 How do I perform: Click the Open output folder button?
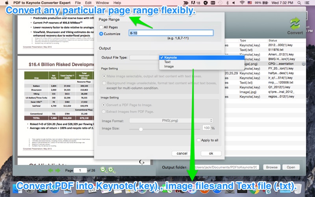[x=291, y=167]
